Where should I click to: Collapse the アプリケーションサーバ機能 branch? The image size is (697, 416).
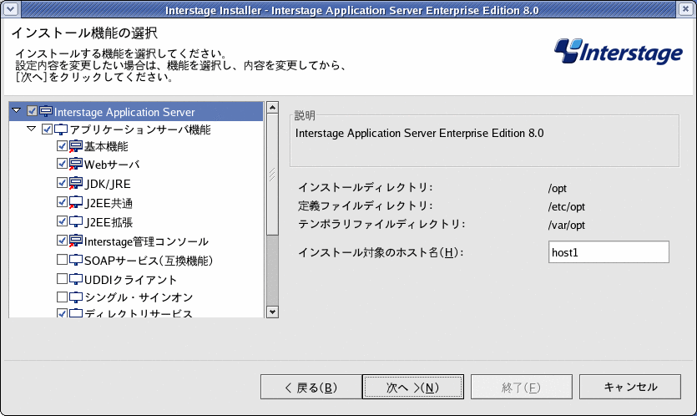(31, 129)
